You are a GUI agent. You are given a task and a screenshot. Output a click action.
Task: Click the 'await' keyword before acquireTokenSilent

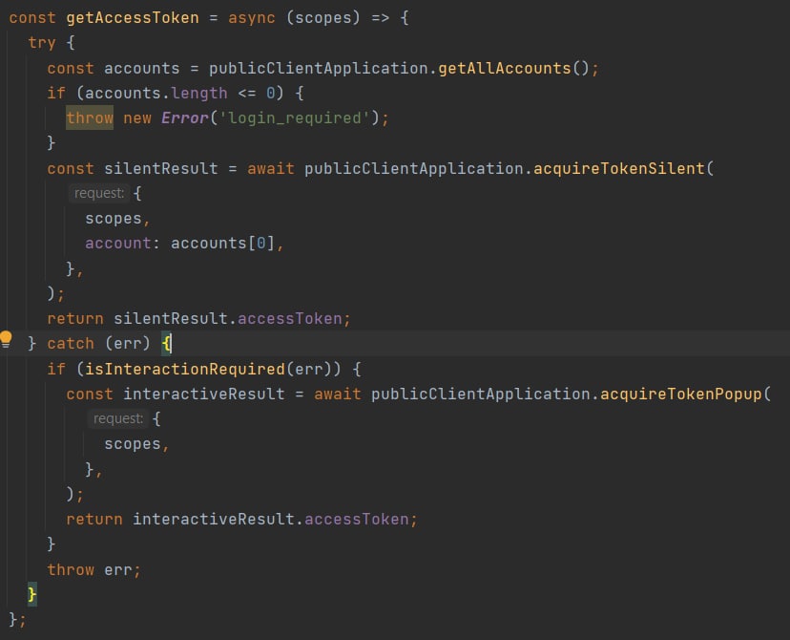[x=271, y=168]
